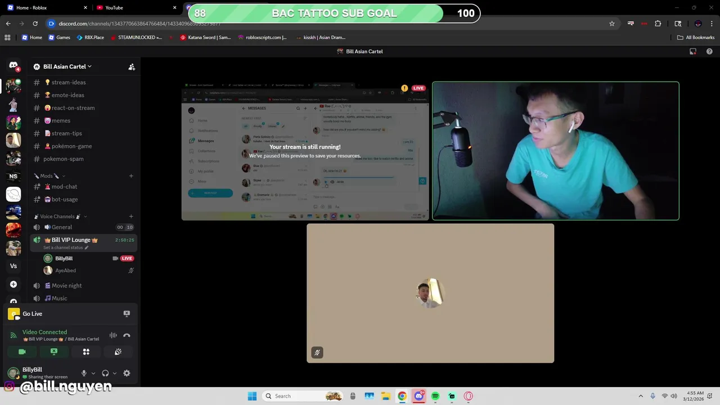Open bot-usage channel
Viewport: 720px width, 405px height.
click(x=84, y=199)
